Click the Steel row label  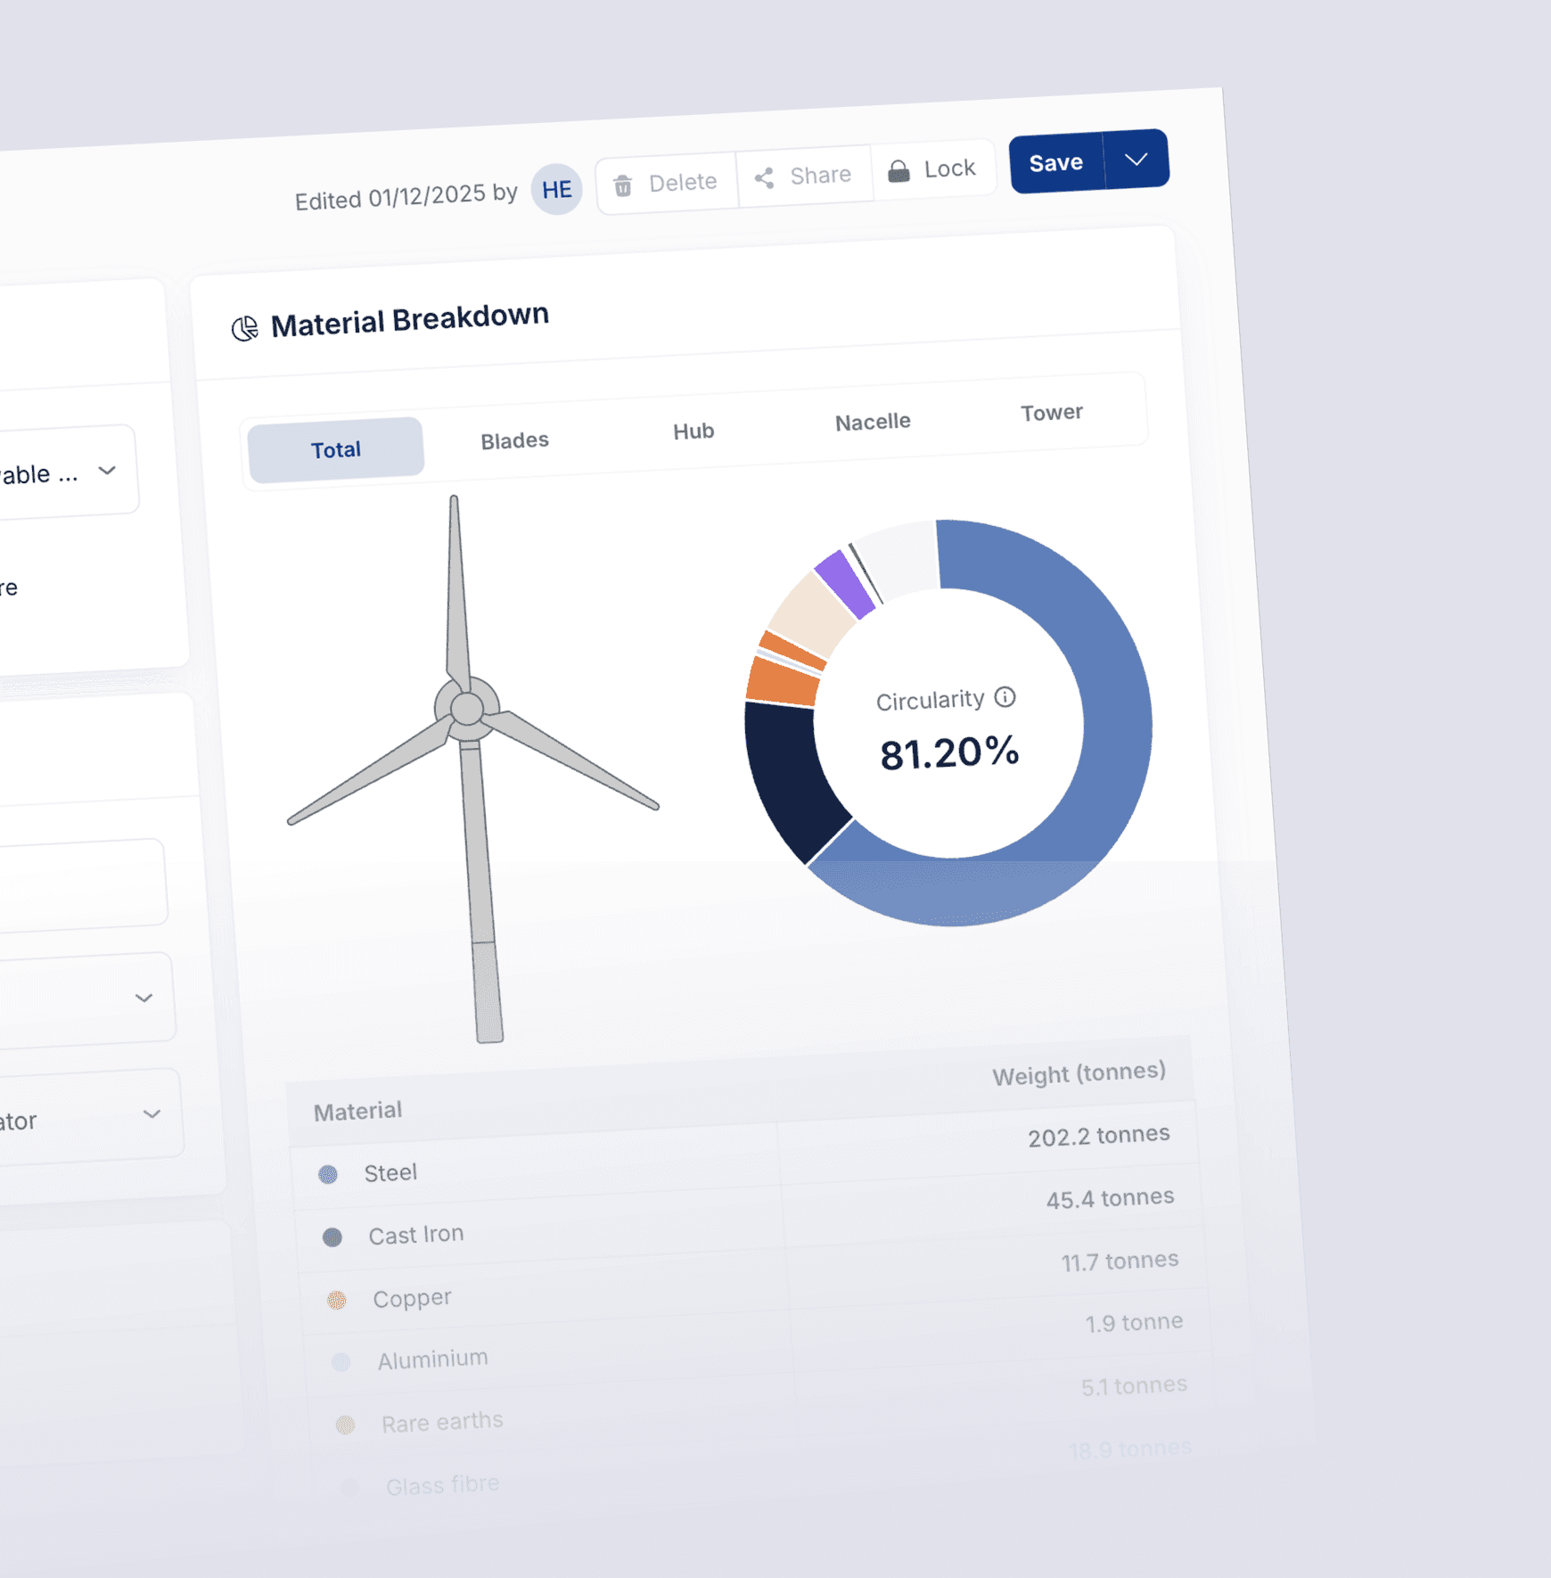pos(390,1173)
